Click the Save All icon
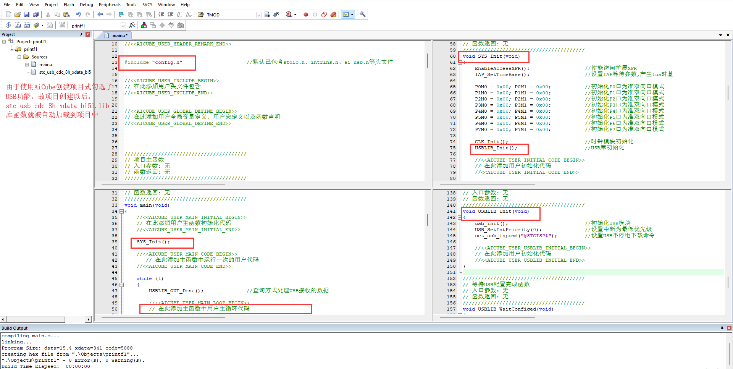733x369 pixels. (36, 15)
